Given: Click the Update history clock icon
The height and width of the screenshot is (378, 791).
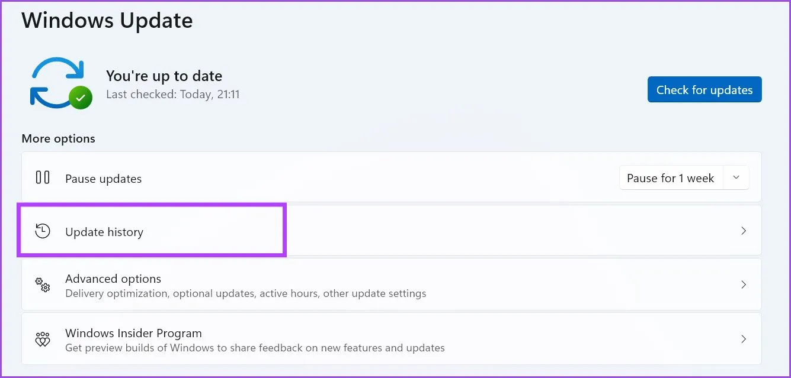Looking at the screenshot, I should (43, 231).
